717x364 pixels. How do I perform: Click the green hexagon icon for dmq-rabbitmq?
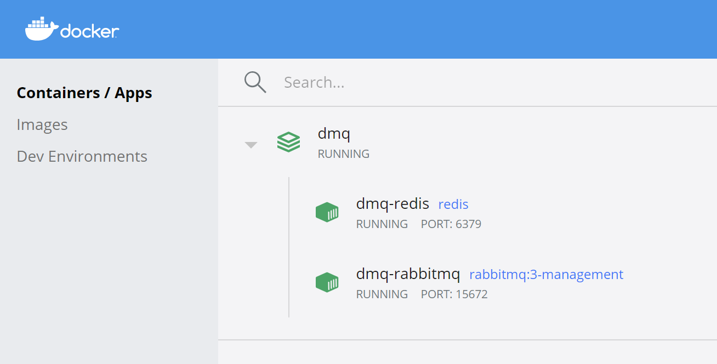[x=327, y=282]
